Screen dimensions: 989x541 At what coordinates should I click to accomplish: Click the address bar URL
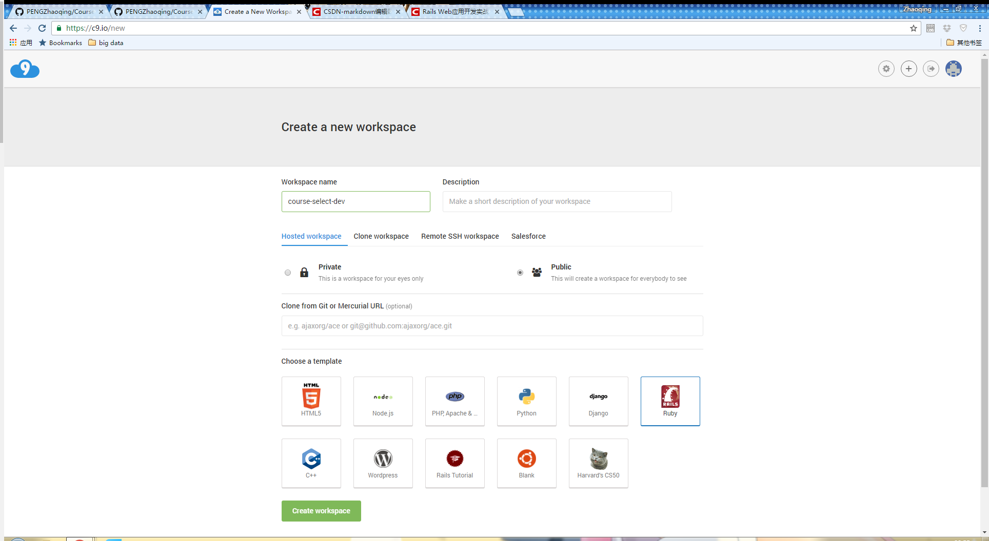pyautogui.click(x=95, y=28)
